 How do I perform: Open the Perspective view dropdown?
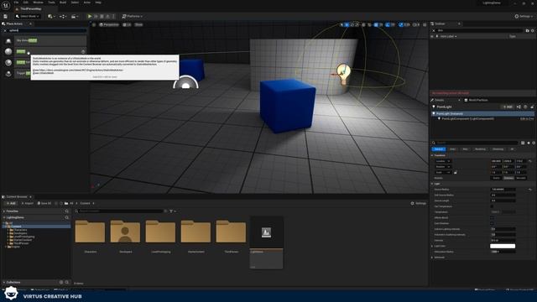coord(108,24)
